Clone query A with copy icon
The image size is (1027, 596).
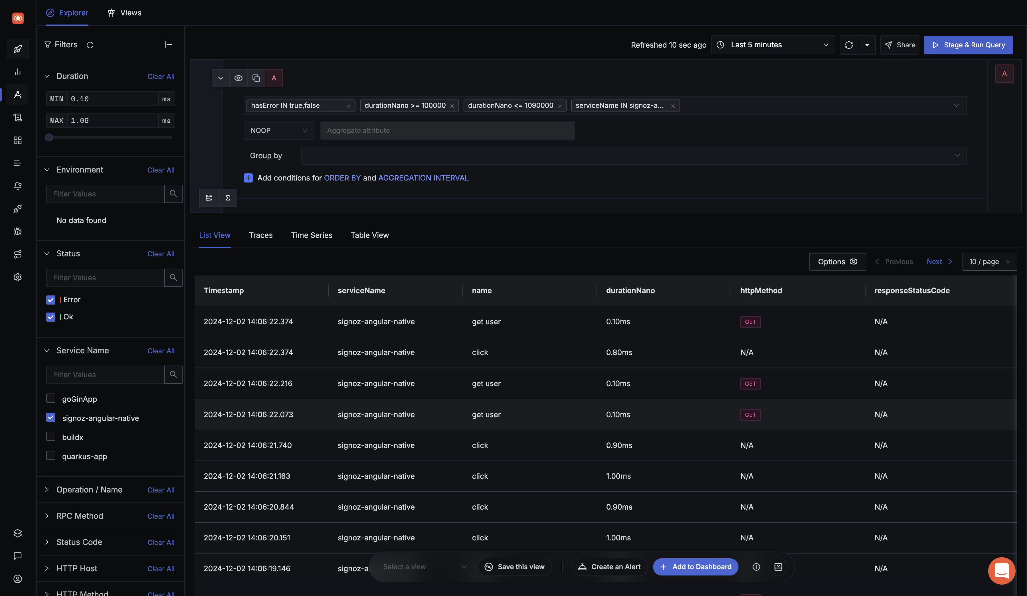(x=256, y=78)
